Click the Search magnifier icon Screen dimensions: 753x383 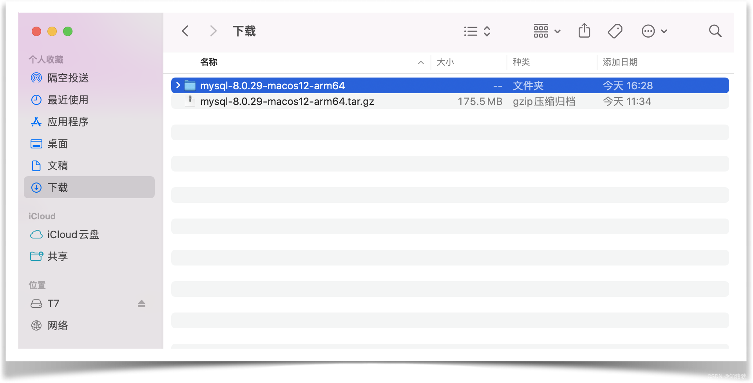tap(715, 31)
